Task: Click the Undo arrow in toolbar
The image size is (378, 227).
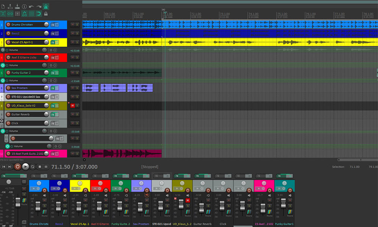Action: pyautogui.click(x=31, y=6)
